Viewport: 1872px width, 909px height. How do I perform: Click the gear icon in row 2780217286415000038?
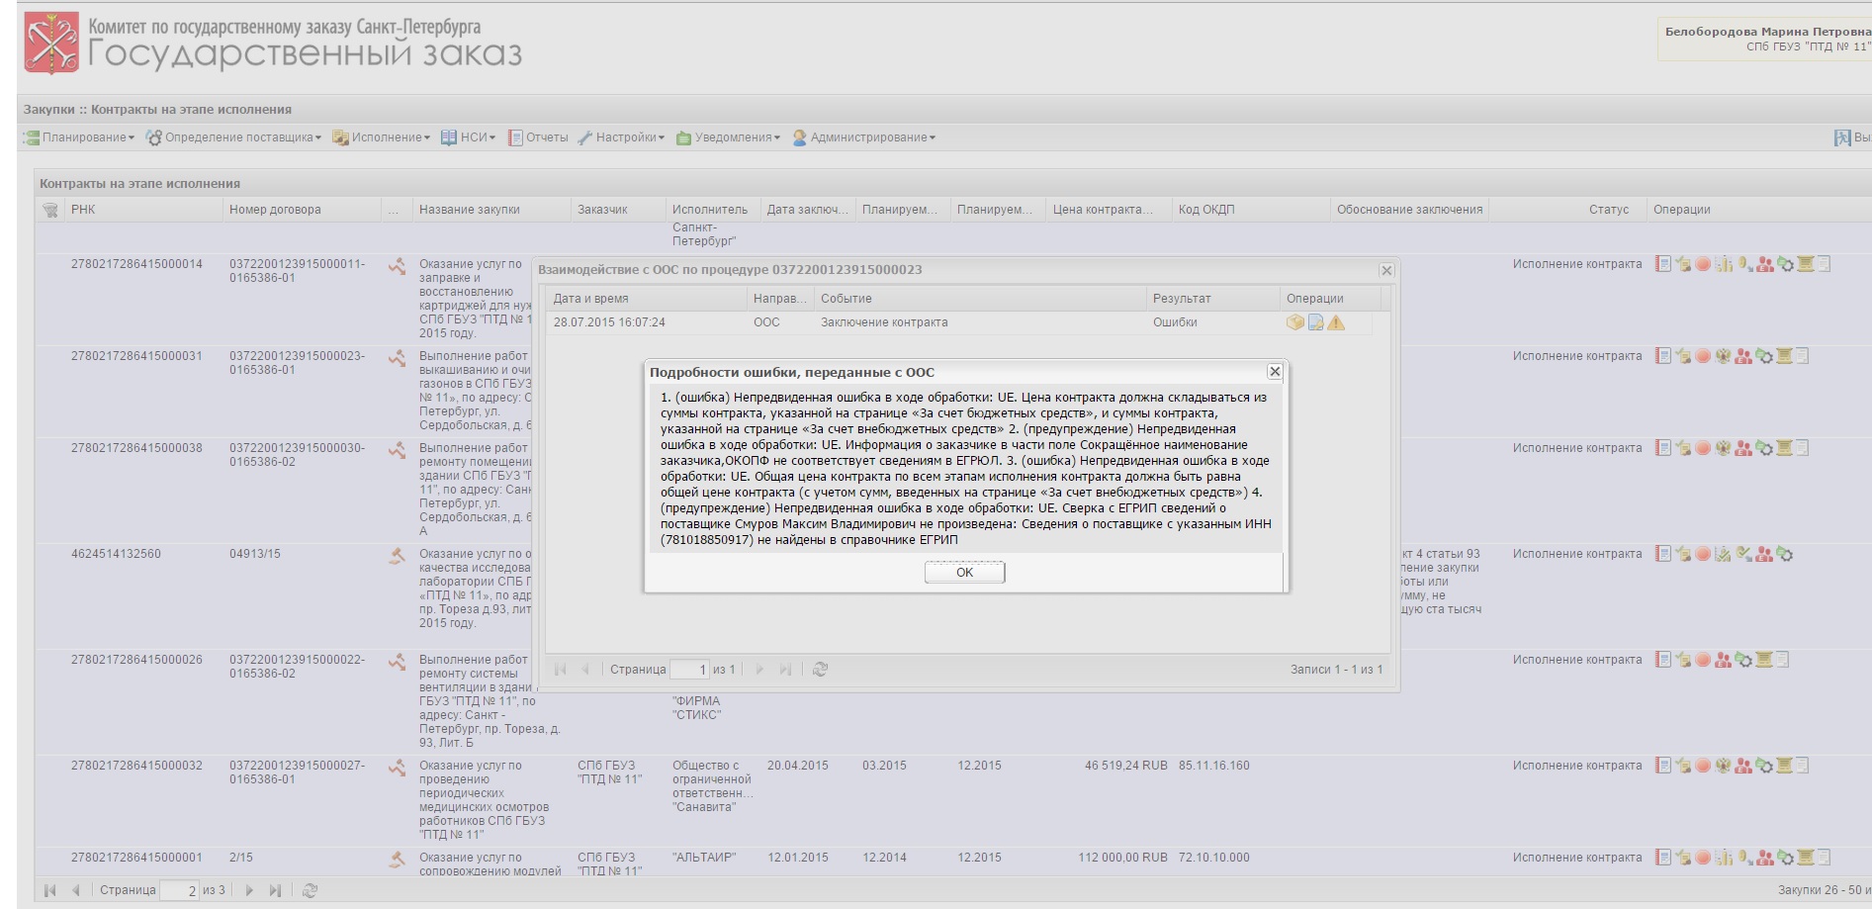point(1764,448)
